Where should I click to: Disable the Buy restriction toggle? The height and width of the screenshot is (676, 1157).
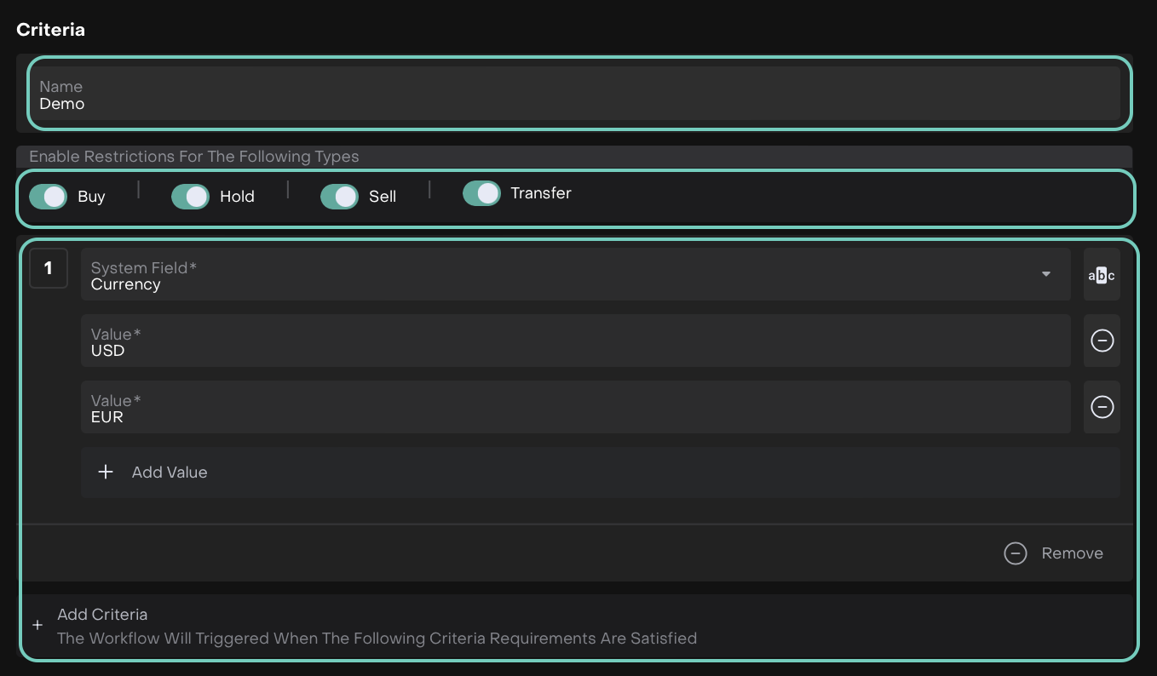point(48,197)
